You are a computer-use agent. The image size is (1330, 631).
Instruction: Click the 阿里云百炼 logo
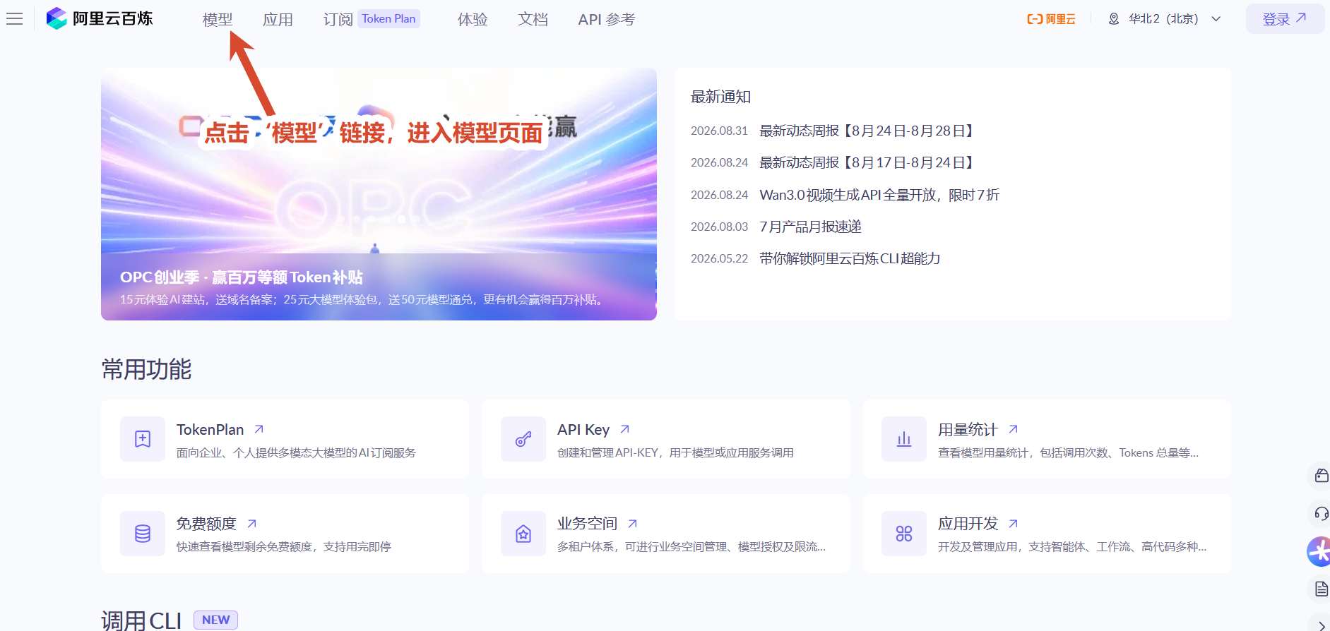[x=100, y=18]
